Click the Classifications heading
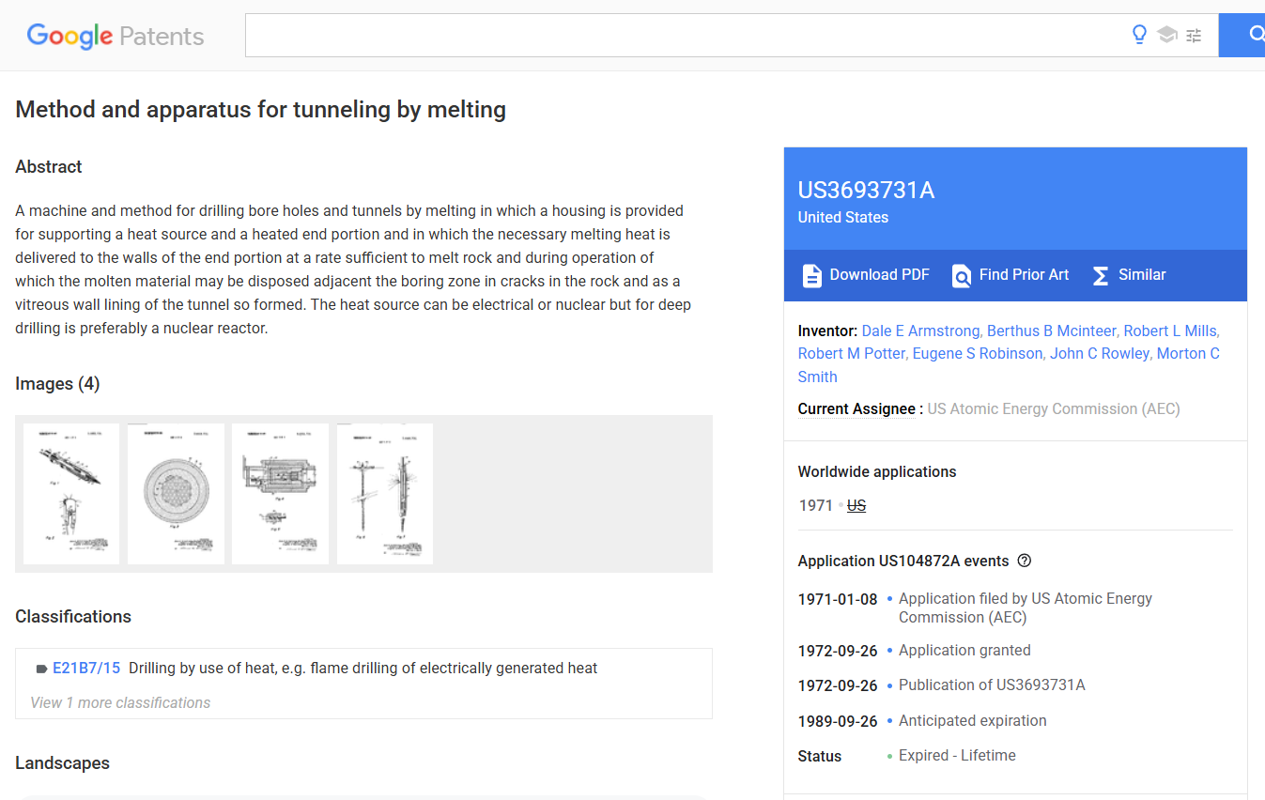This screenshot has height=800, width=1265. click(x=73, y=617)
